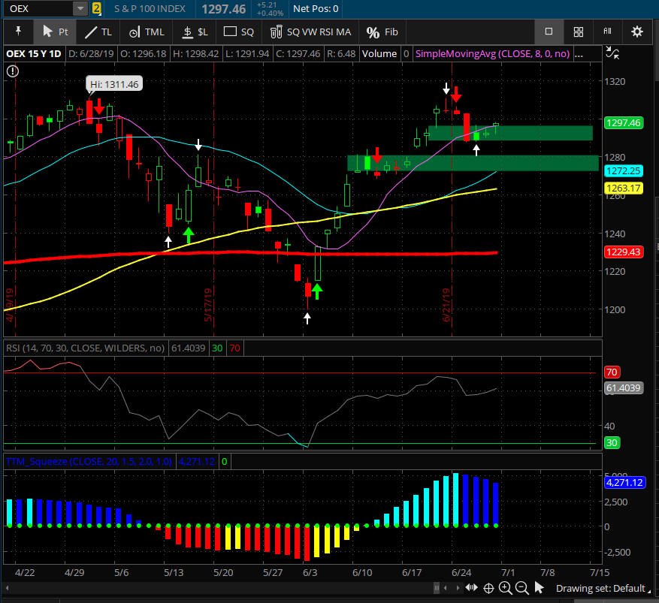The width and height of the screenshot is (659, 603).
Task: Click the far-left bottom scroll arrow
Action: [x=8, y=588]
